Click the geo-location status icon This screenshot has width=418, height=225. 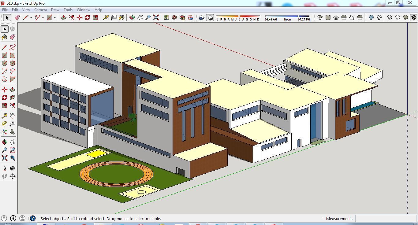coord(4,218)
